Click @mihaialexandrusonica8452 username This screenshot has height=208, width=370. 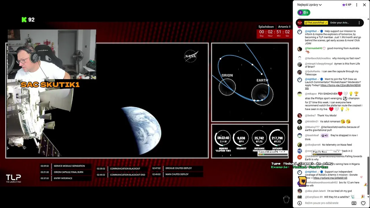(322, 183)
